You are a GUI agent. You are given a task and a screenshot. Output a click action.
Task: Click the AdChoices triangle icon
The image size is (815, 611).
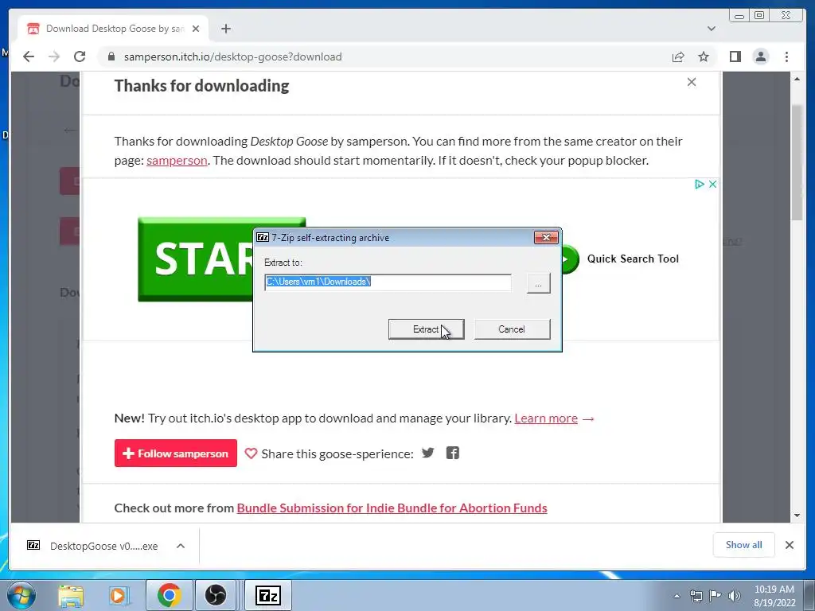tap(700, 184)
